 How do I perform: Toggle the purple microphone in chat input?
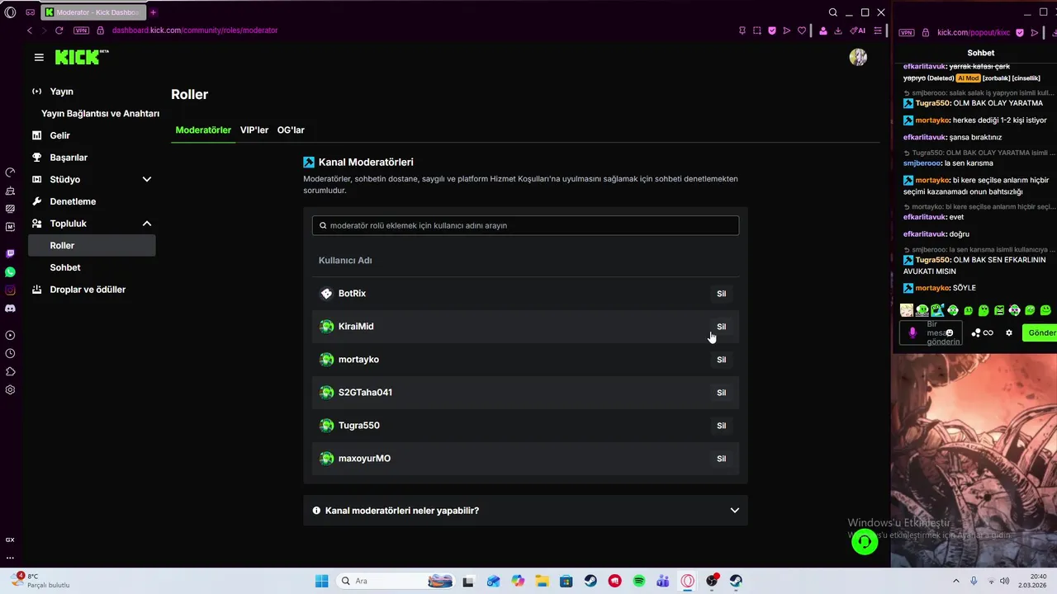[912, 332]
